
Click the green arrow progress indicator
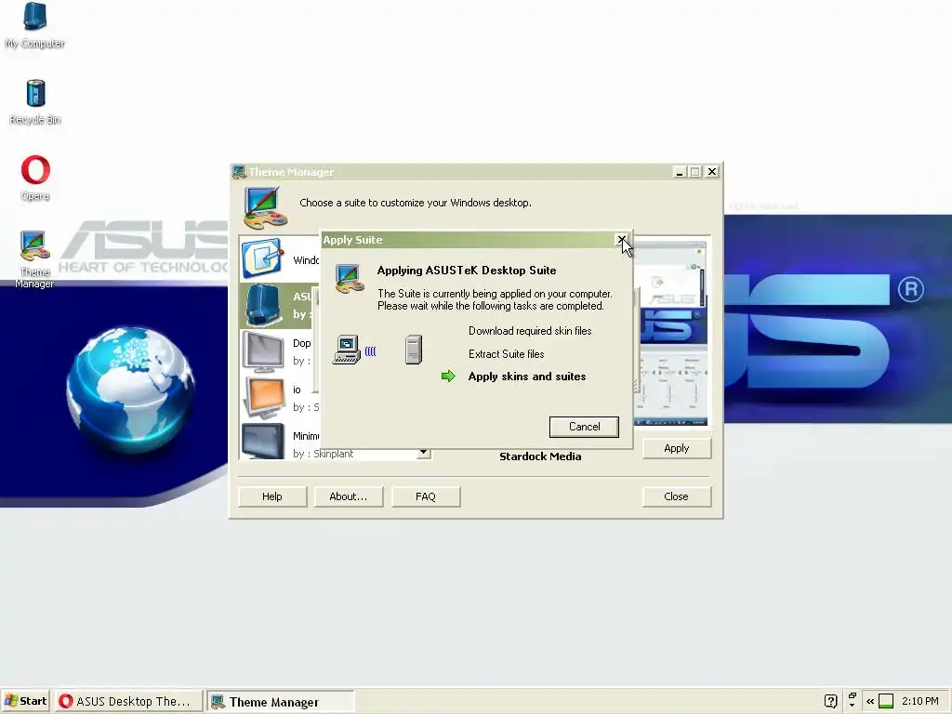click(448, 377)
